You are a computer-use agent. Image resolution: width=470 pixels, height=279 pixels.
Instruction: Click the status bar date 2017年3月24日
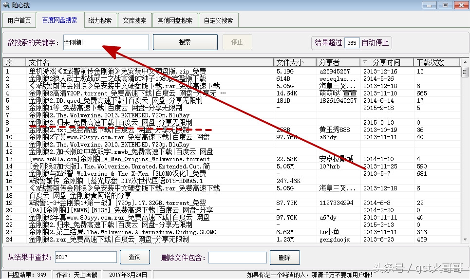coord(128,275)
